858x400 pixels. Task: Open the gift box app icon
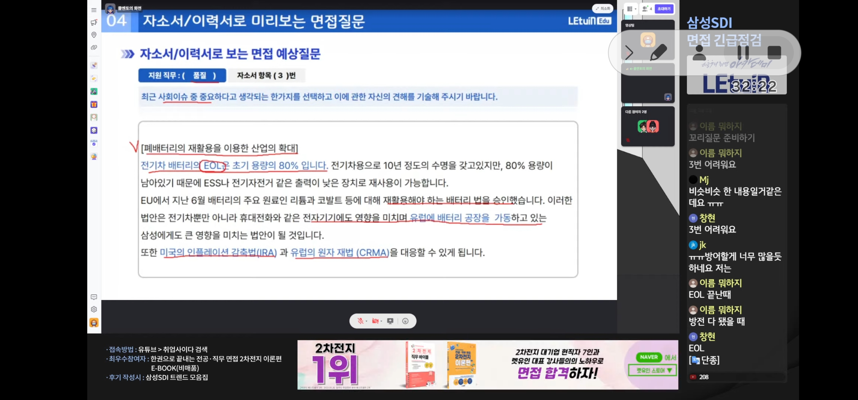coord(94,104)
